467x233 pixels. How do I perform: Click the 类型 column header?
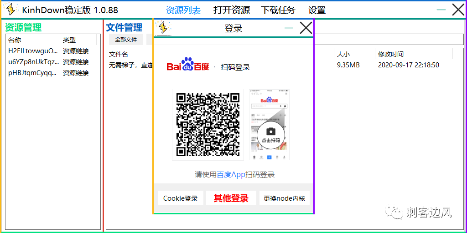pyautogui.click(x=78, y=40)
